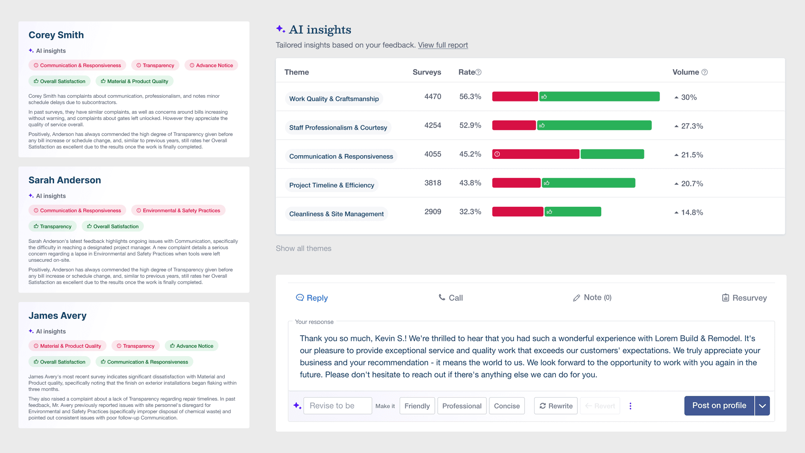The image size is (805, 453).
Task: Expand Show all themes
Action: 304,248
